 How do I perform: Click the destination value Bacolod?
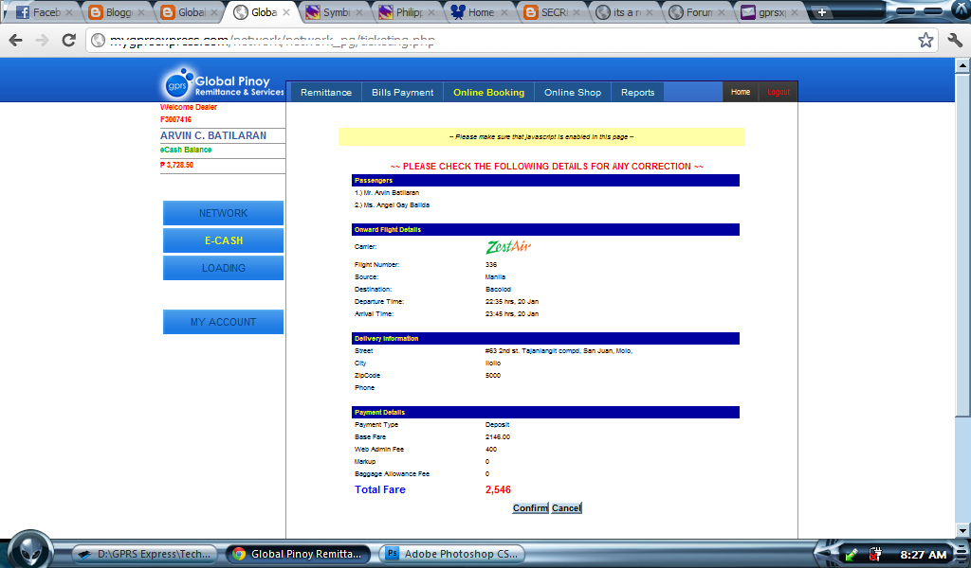(498, 290)
